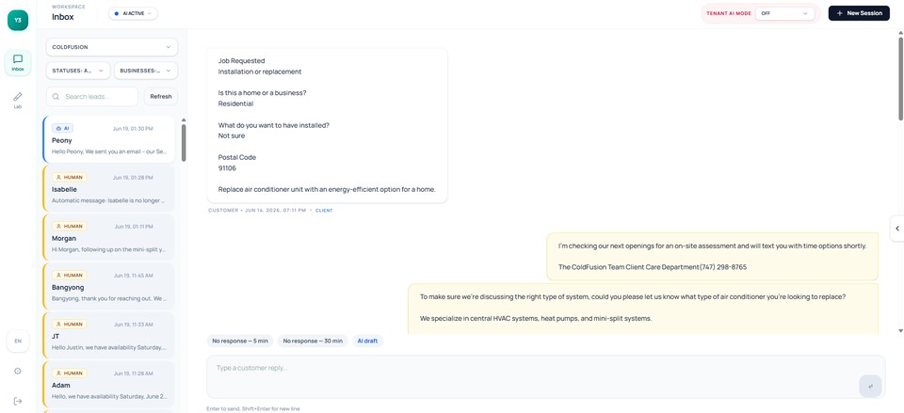Click the Y3 workspace avatar
904x413 pixels.
click(x=18, y=20)
